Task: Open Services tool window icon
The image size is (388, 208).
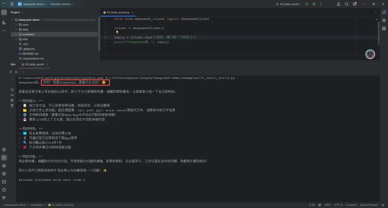Action: pos(4,174)
